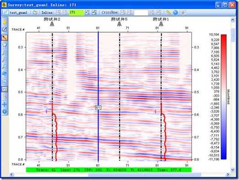Click the window title bar app icon
239x180 pixels.
4,5
